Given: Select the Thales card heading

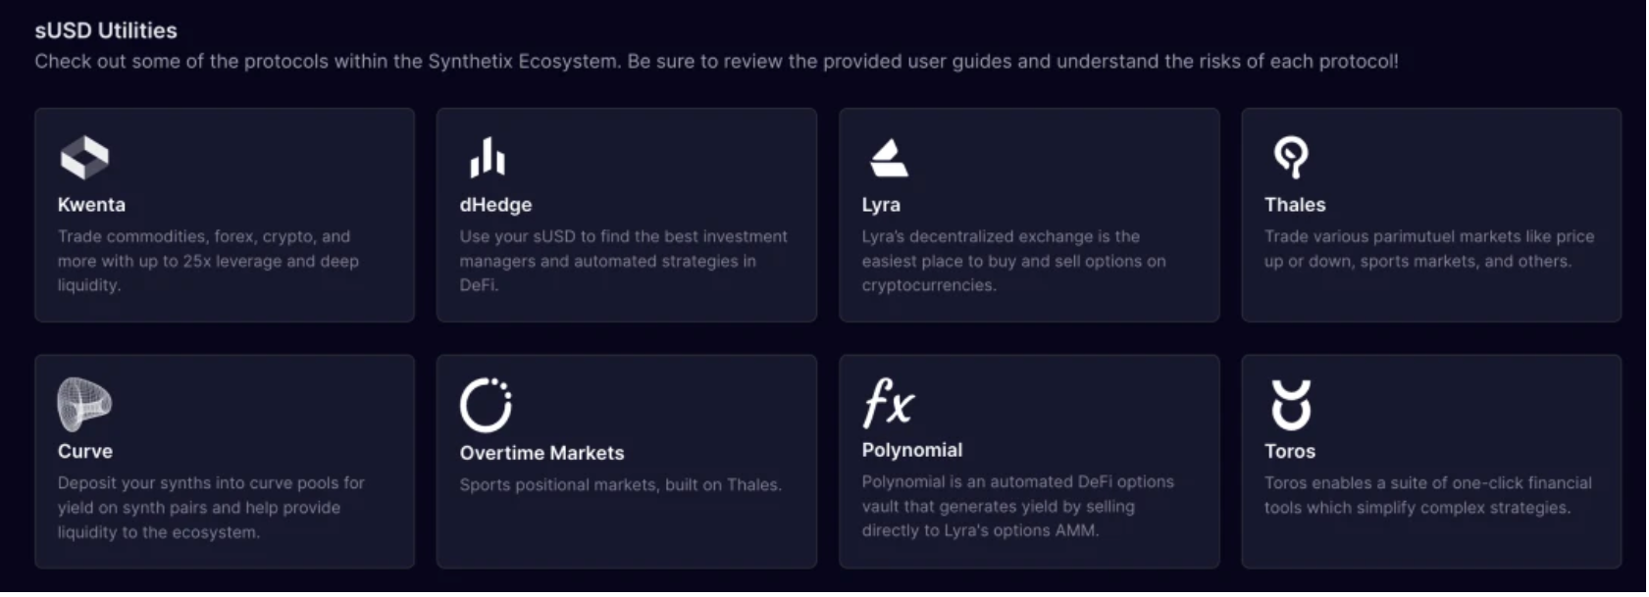Looking at the screenshot, I should point(1295,205).
